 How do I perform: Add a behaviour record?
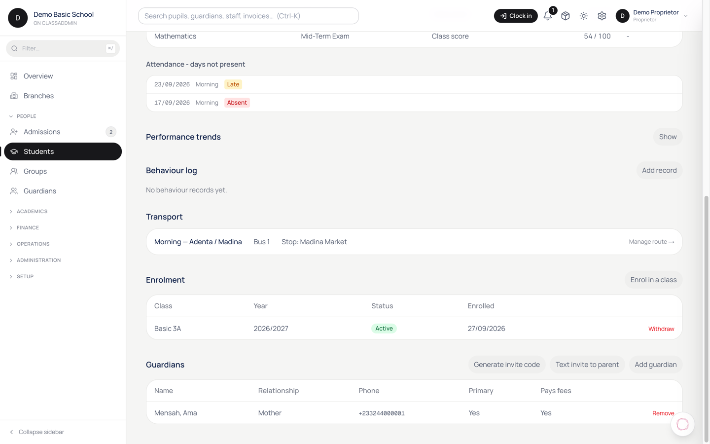(x=659, y=170)
